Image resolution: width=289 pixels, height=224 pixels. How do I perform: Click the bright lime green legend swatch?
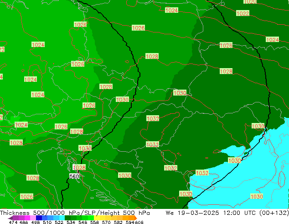[x=91, y=218]
